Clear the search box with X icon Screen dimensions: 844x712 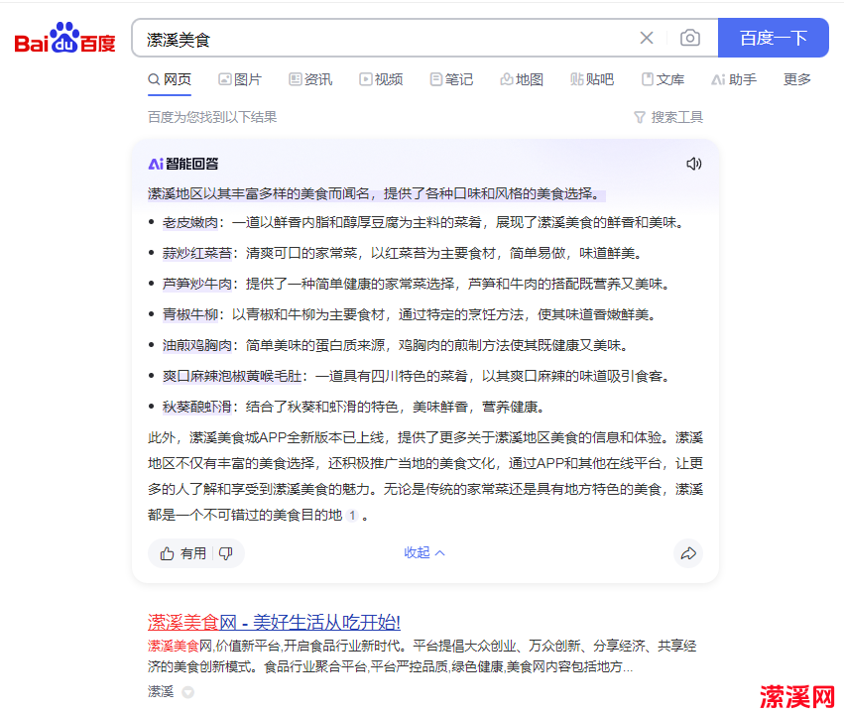tap(647, 39)
